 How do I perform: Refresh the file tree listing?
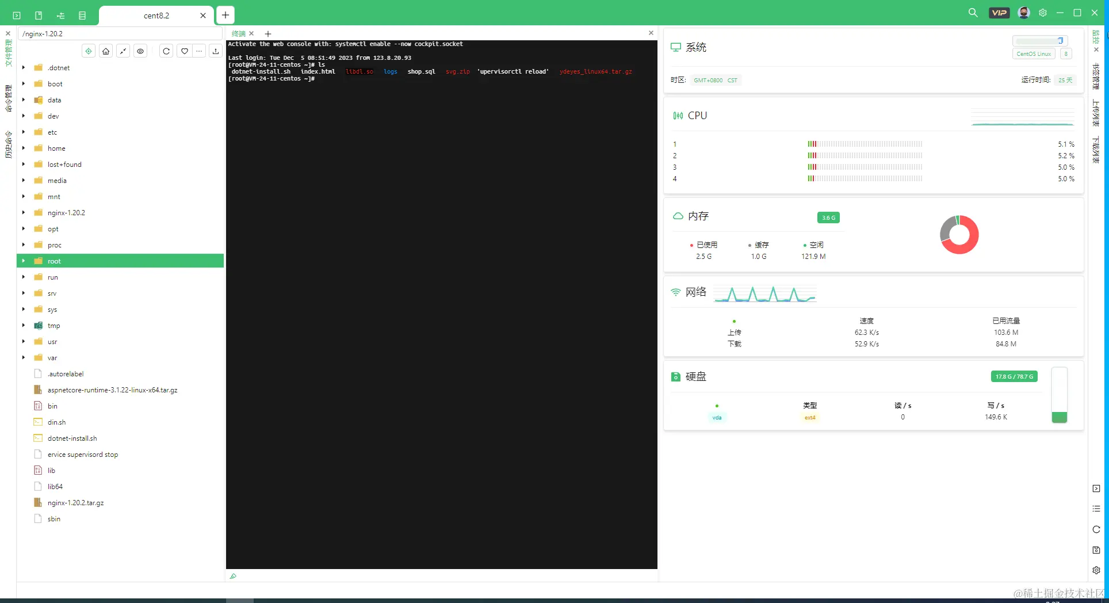click(x=166, y=51)
